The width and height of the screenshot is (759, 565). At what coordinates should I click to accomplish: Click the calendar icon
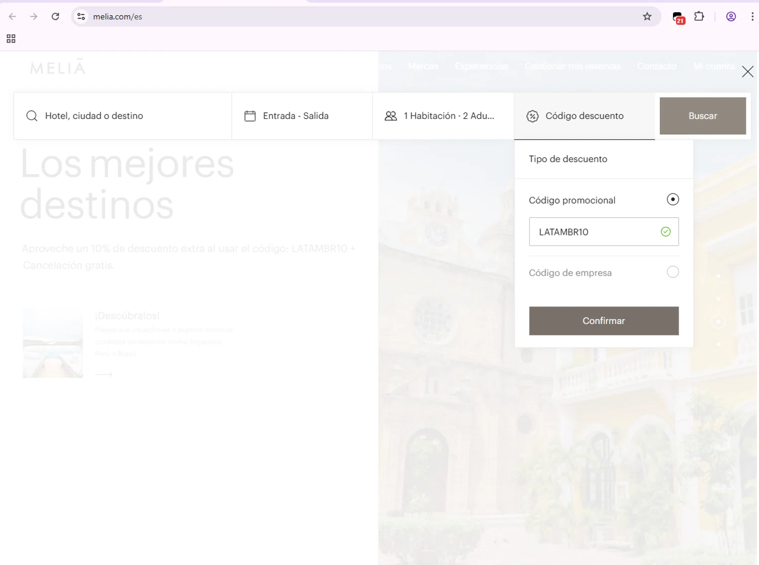click(x=250, y=116)
